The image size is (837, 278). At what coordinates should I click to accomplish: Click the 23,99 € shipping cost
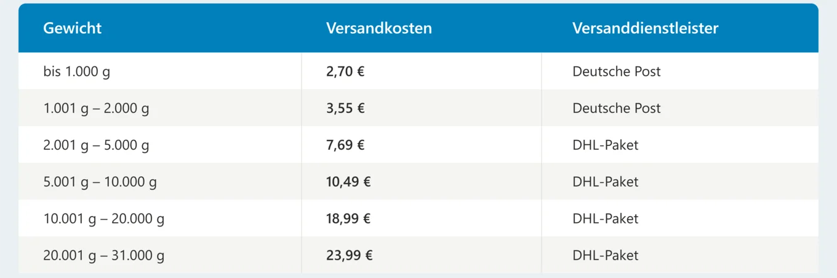[x=349, y=255]
